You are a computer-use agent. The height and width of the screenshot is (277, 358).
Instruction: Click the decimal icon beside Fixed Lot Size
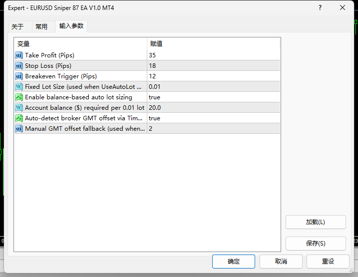pyautogui.click(x=19, y=87)
